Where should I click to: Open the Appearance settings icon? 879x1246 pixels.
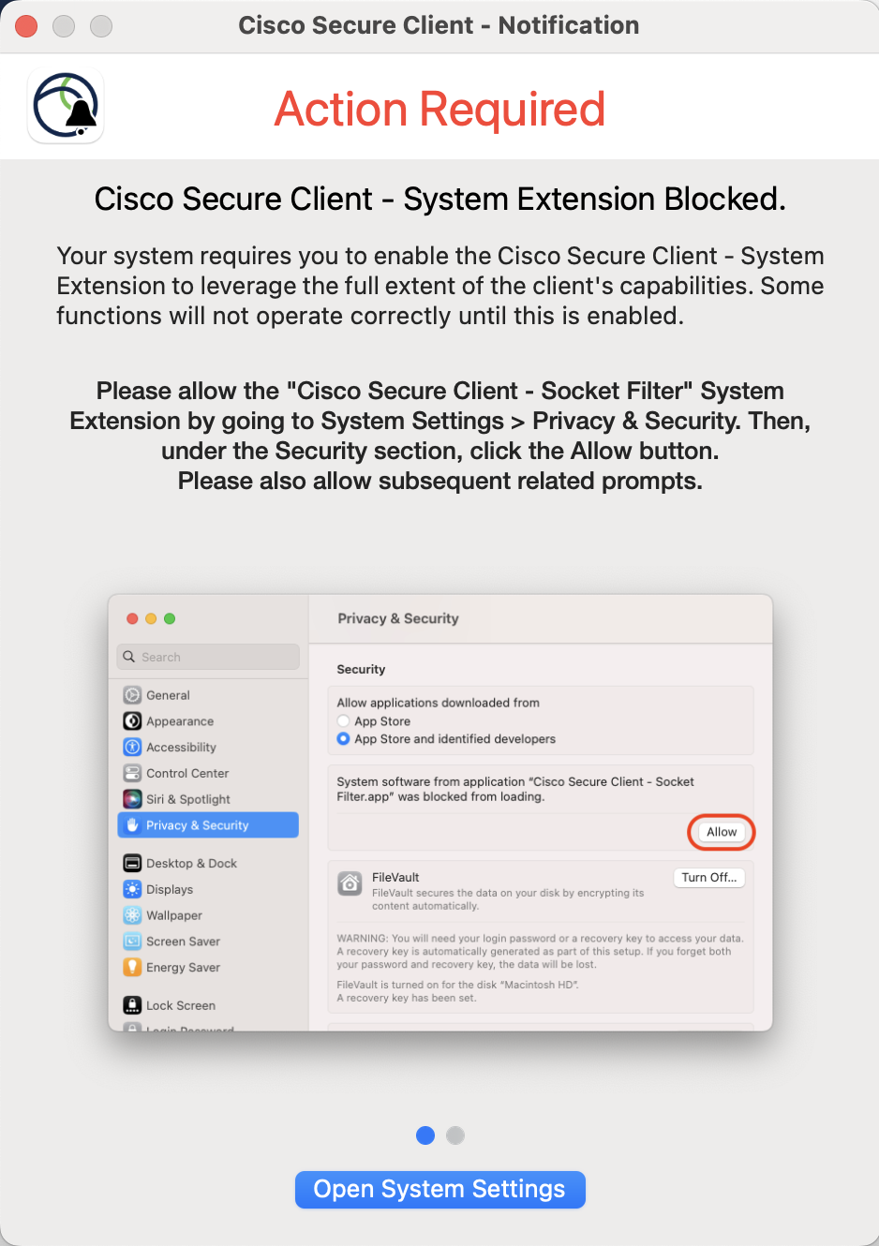131,720
